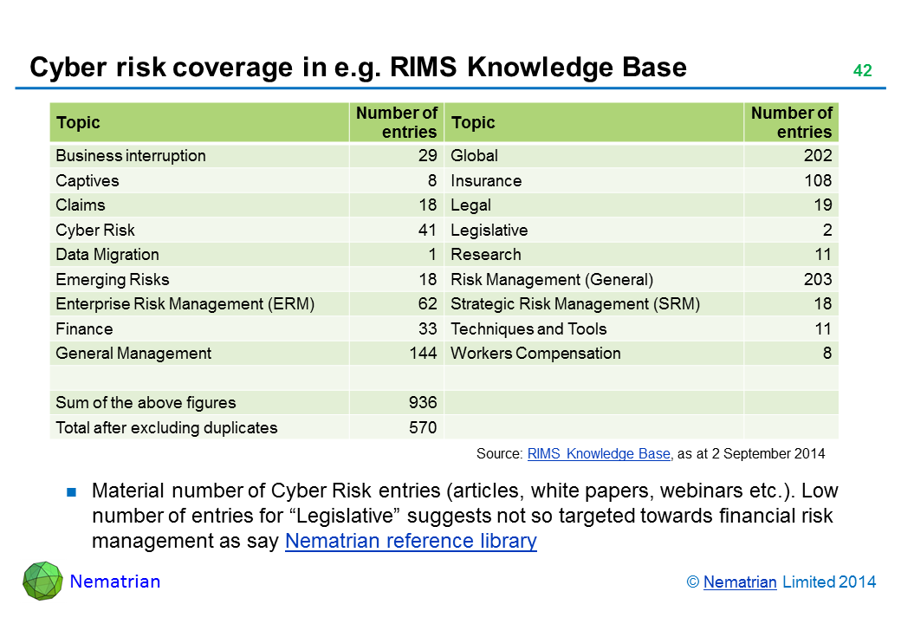Click the Enterprise Risk Management (ERM) cell
Image resolution: width=901 pixels, height=624 pixels.
tap(185, 304)
